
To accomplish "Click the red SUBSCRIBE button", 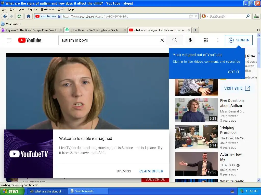I will [155, 180].
